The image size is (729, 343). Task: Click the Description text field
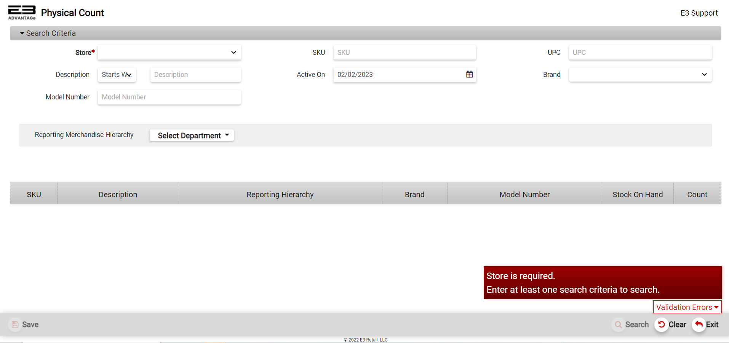pyautogui.click(x=195, y=75)
